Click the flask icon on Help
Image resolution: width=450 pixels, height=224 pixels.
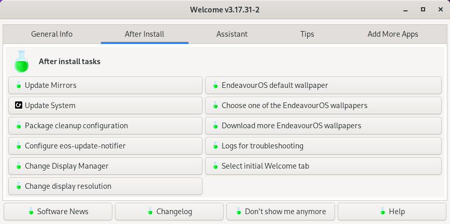coord(383,212)
